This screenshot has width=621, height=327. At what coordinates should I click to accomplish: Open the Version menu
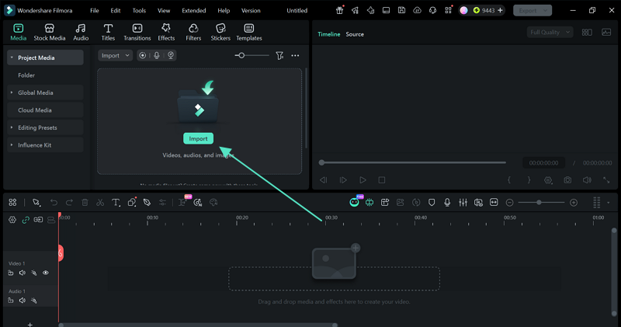251,11
